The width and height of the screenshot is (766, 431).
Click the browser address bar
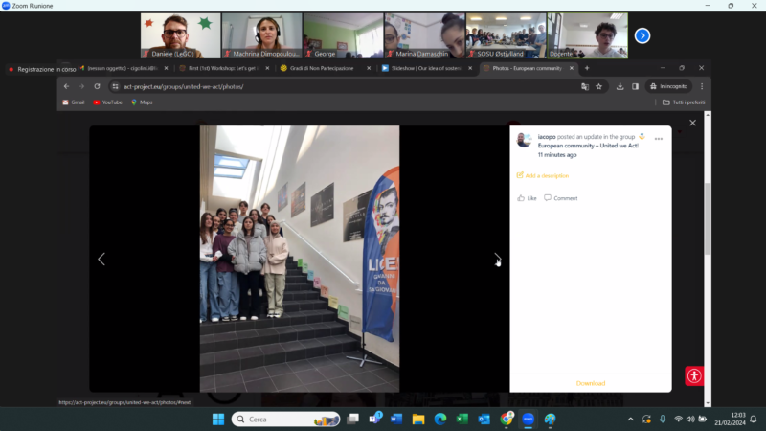335,86
